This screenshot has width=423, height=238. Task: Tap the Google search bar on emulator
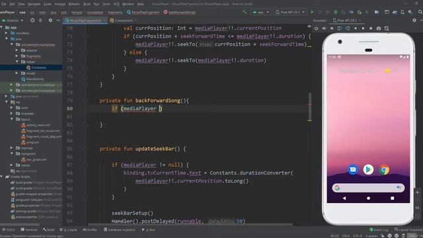click(368, 188)
